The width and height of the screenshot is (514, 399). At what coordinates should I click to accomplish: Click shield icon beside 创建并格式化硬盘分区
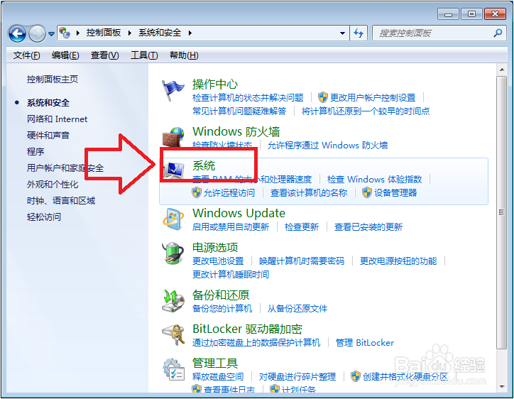click(x=356, y=376)
